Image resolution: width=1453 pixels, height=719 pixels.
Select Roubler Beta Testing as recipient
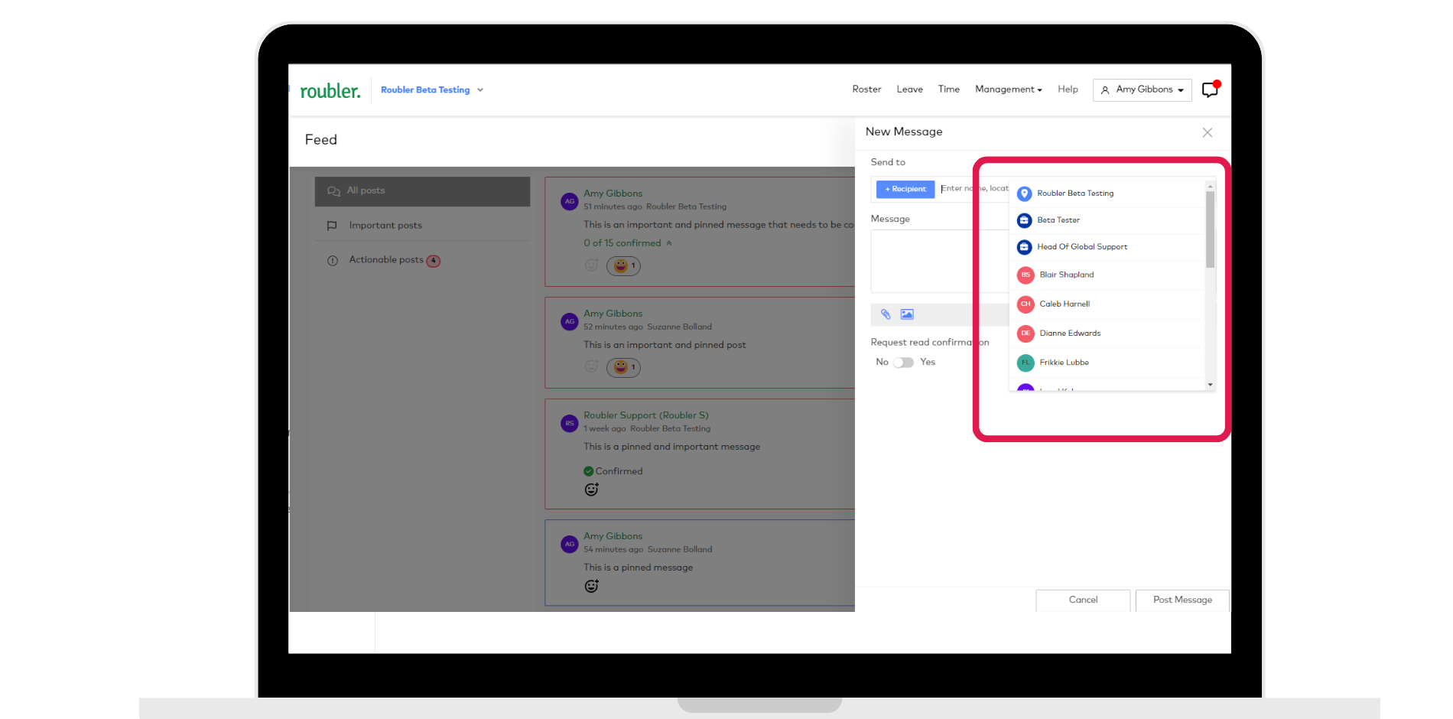click(x=1107, y=194)
